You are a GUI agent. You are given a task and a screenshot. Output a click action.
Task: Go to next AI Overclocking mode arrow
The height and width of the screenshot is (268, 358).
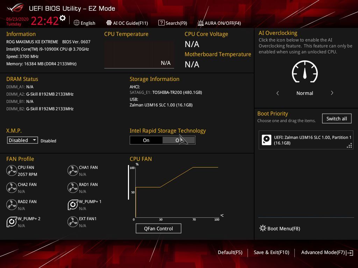[332, 93]
